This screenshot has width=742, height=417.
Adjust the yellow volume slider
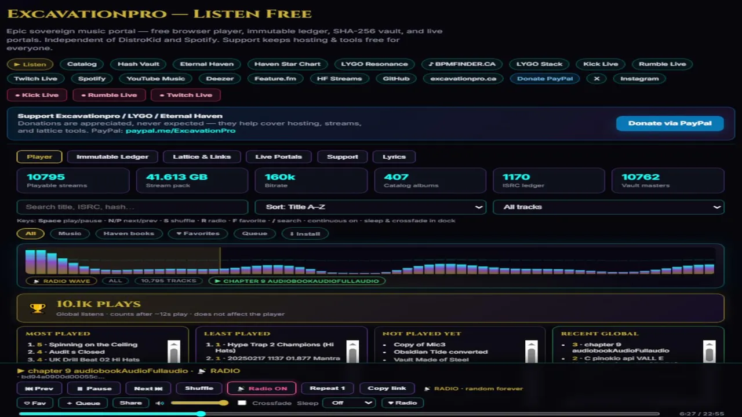[199, 403]
